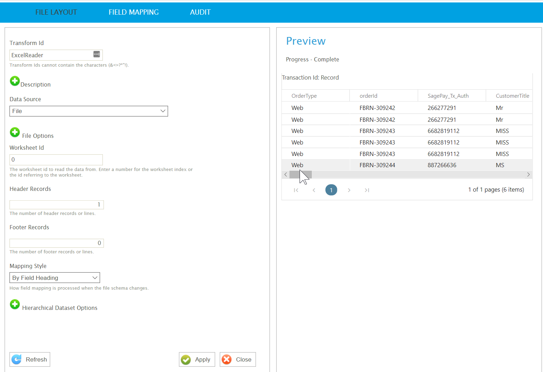The image size is (543, 372).
Task: Expand File Options with green plus
Action: [x=15, y=132]
